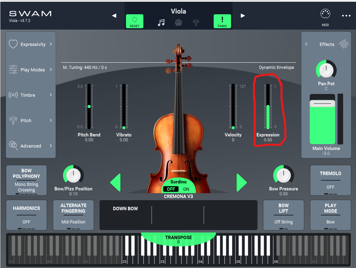Go to previous instrument with left header arrow
356x268 pixels.
click(x=114, y=16)
